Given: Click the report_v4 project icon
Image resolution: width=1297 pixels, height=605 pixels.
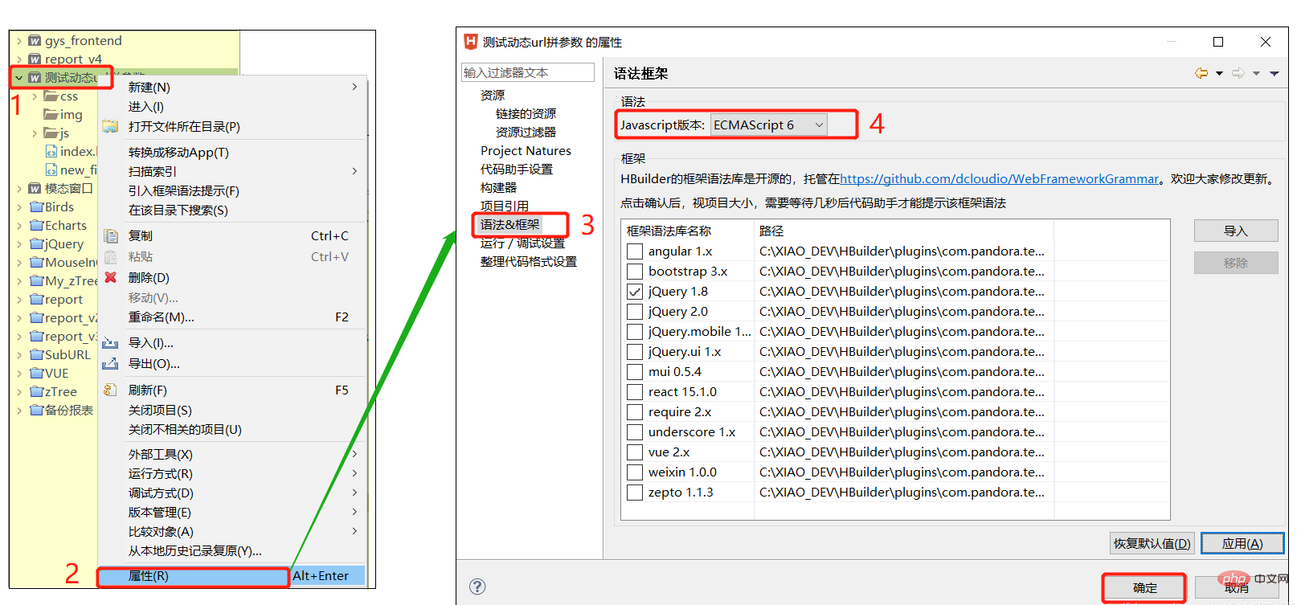Looking at the screenshot, I should 35,59.
